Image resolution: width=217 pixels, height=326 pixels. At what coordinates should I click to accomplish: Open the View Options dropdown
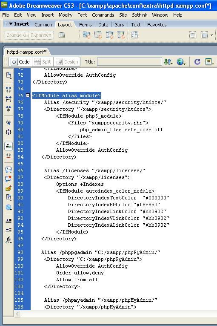[x=209, y=62]
